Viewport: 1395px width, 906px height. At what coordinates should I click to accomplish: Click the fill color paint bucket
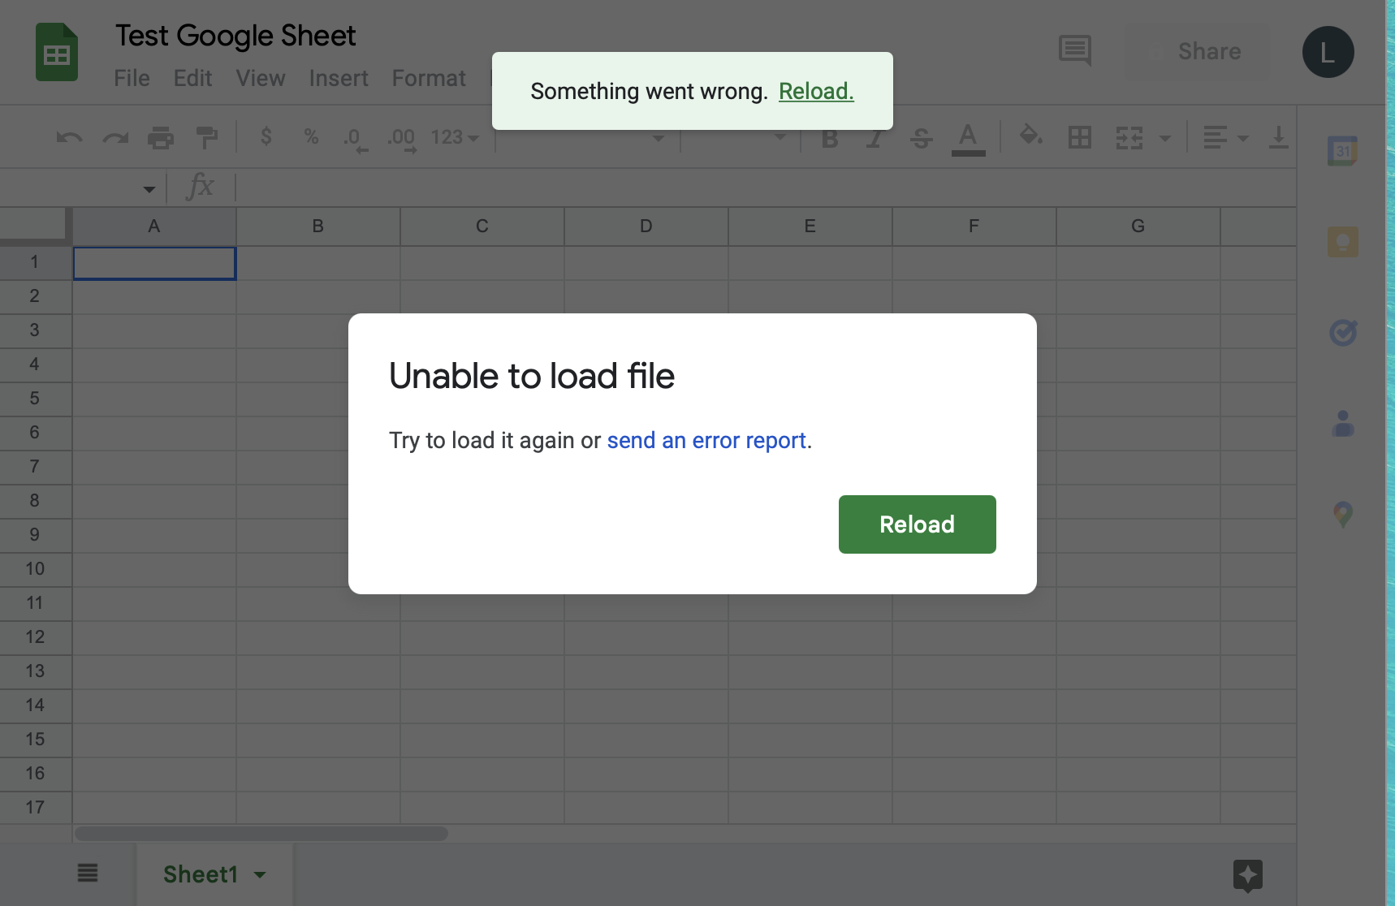pyautogui.click(x=1030, y=136)
